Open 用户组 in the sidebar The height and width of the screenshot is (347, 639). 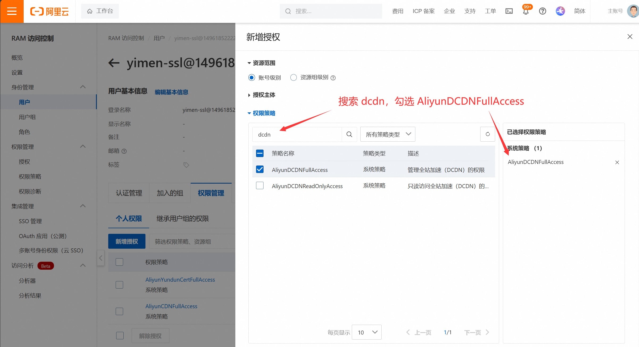coord(27,117)
